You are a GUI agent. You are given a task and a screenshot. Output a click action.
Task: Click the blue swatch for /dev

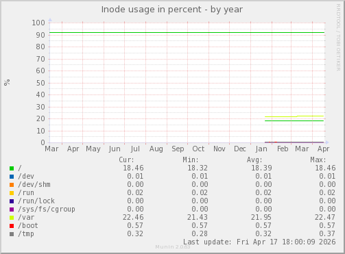tap(12, 177)
